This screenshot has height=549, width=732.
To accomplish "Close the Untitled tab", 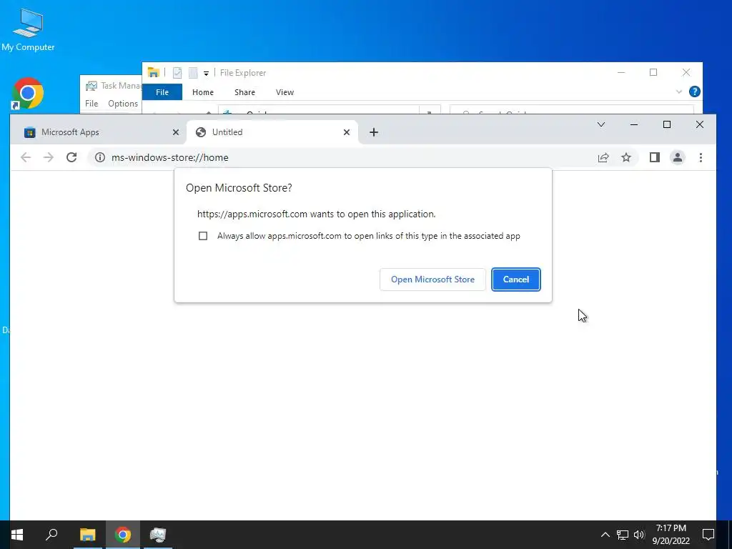I will 347,132.
